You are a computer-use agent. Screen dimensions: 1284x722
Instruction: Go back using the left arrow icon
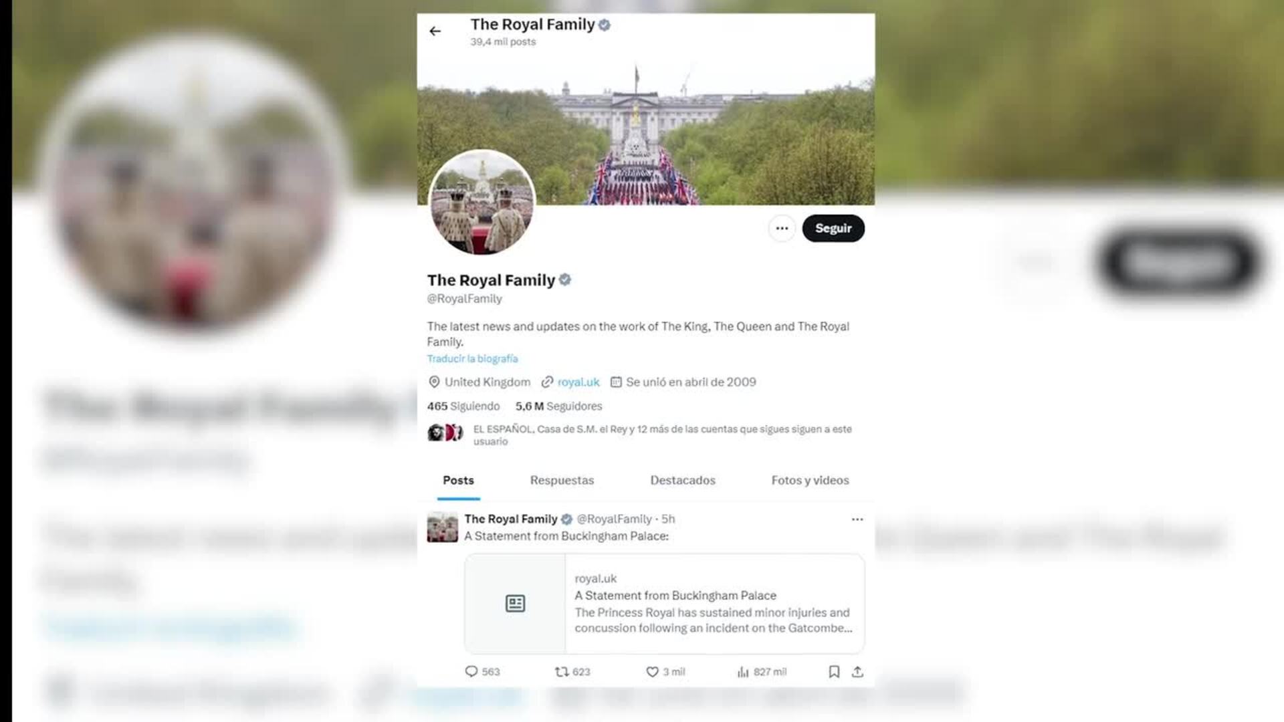point(435,31)
